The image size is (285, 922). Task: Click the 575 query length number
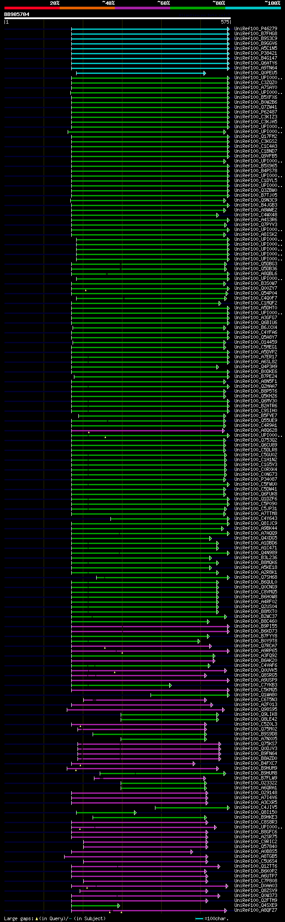click(225, 22)
